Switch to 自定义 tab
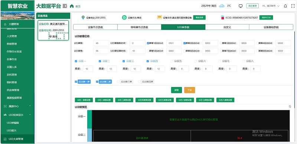 point(227,27)
